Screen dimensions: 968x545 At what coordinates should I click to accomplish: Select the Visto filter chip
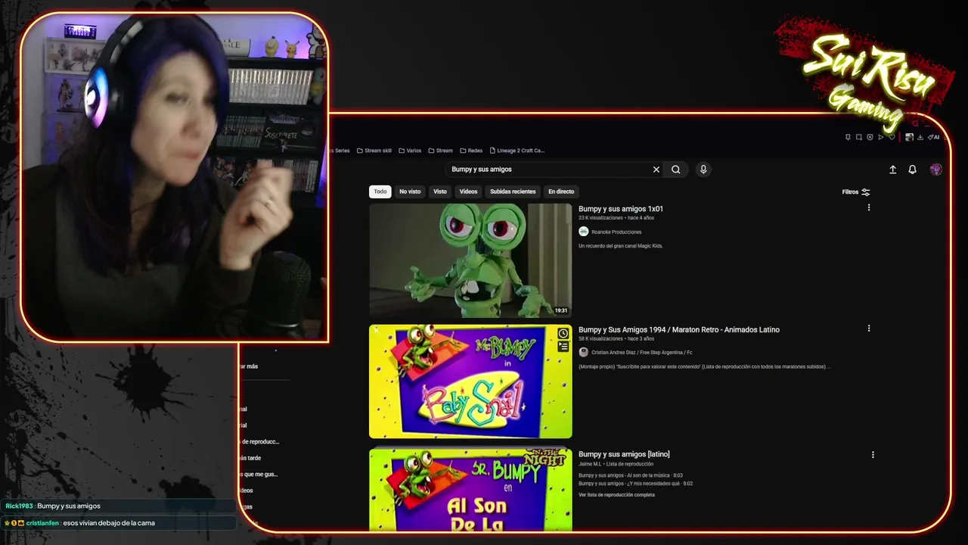(440, 192)
